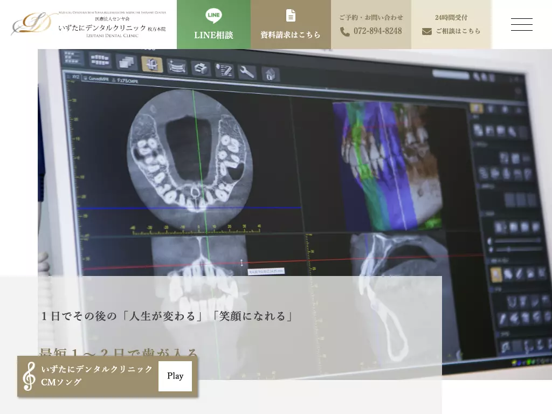Click the 24時間受付 label
Image resolution: width=552 pixels, height=414 pixels.
(451, 17)
